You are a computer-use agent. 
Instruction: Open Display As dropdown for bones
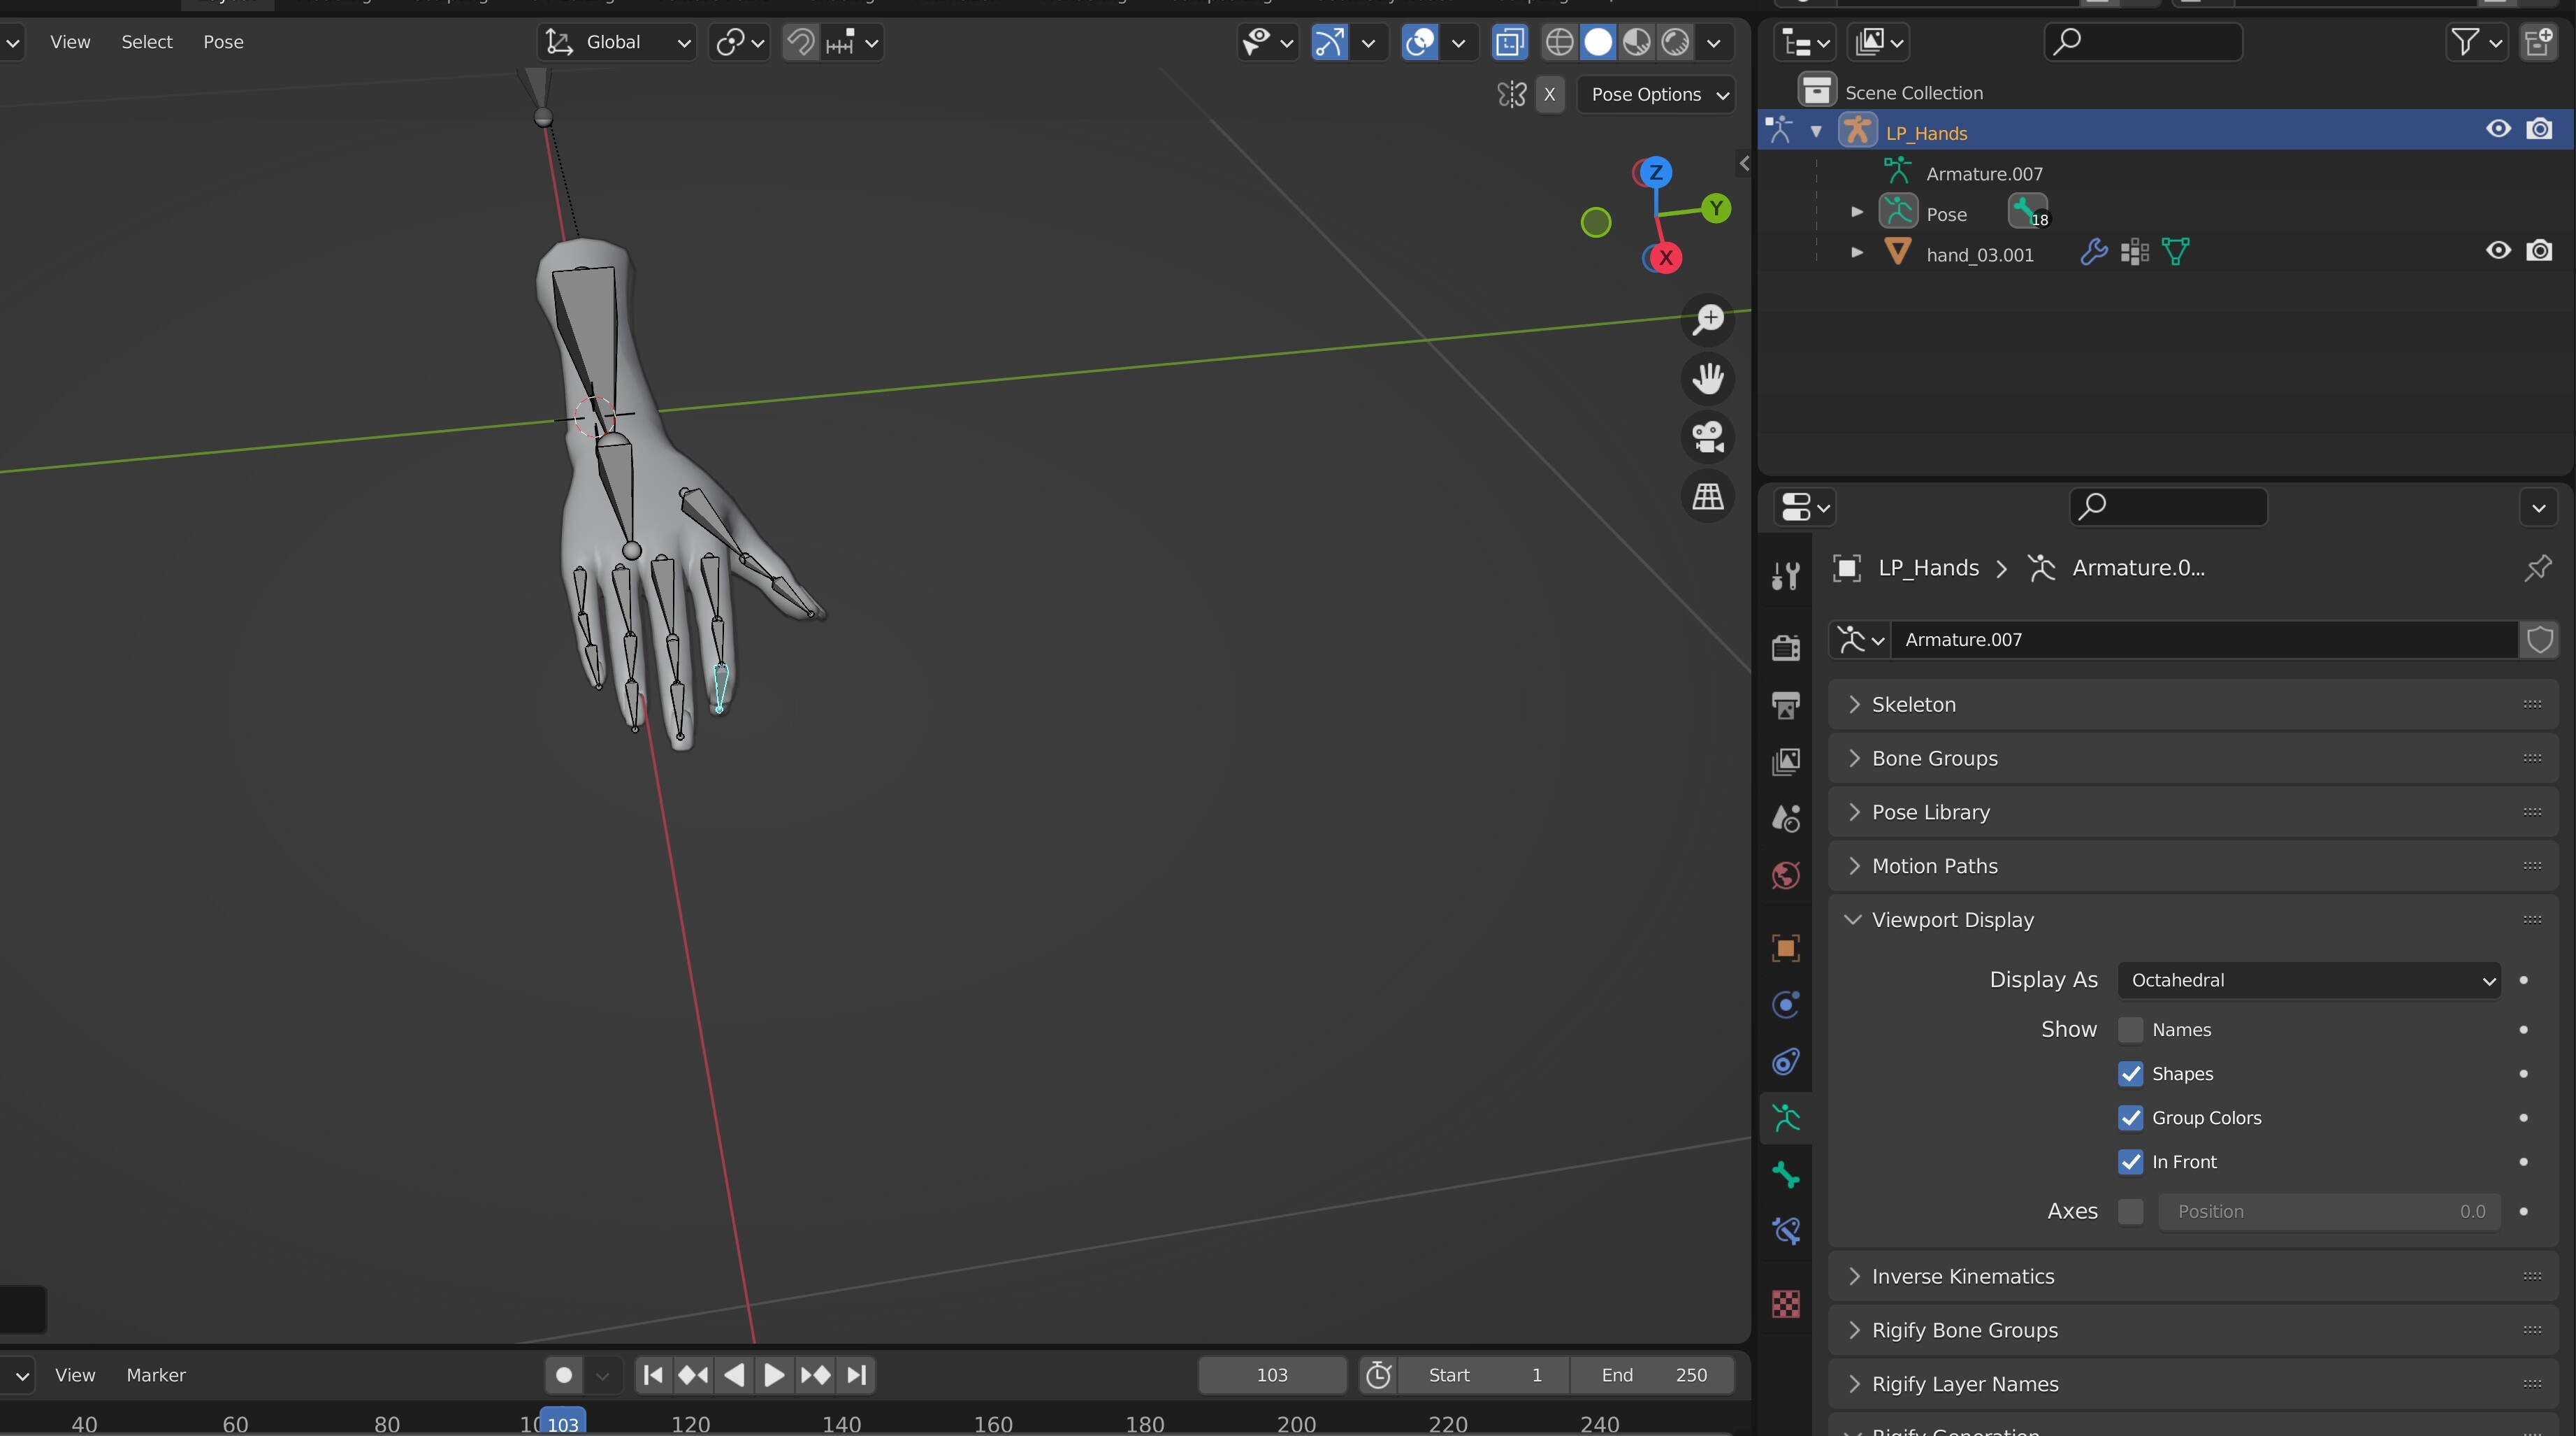coord(2306,979)
